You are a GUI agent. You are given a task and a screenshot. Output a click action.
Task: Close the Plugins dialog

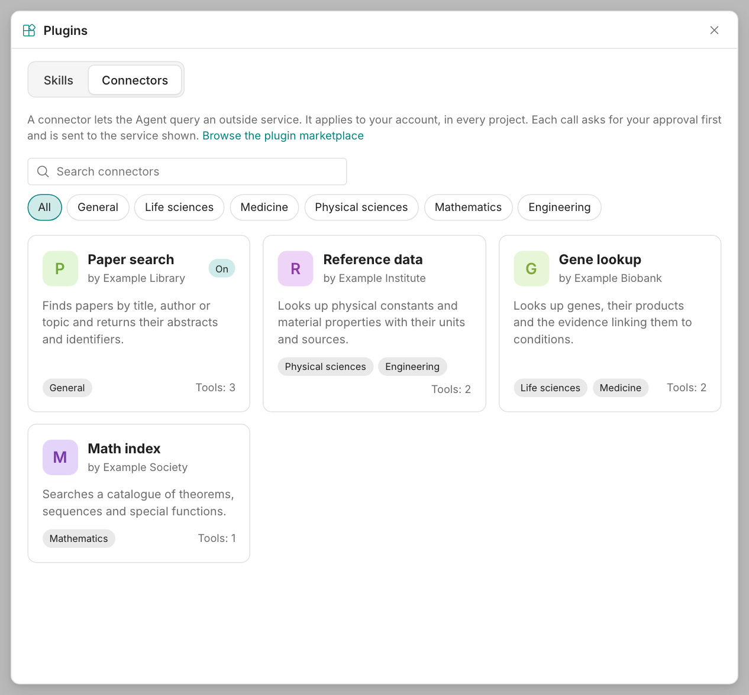pos(714,30)
